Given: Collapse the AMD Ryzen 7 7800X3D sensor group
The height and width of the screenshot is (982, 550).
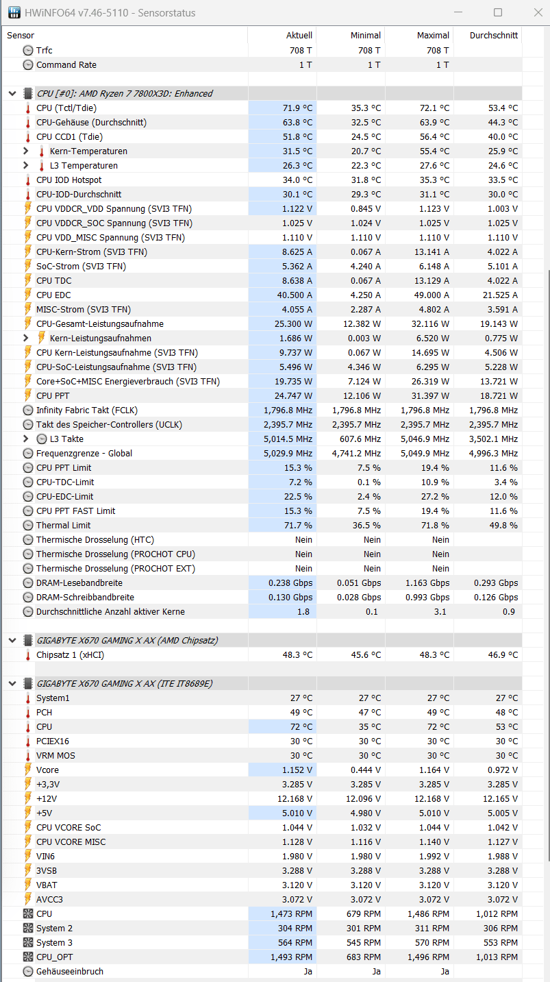Looking at the screenshot, I should [x=12, y=93].
